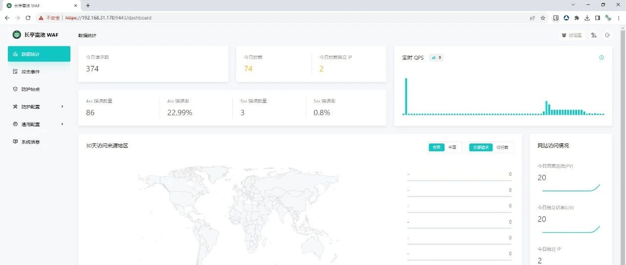Open the Chrome three-dot menu

pyautogui.click(x=619, y=18)
